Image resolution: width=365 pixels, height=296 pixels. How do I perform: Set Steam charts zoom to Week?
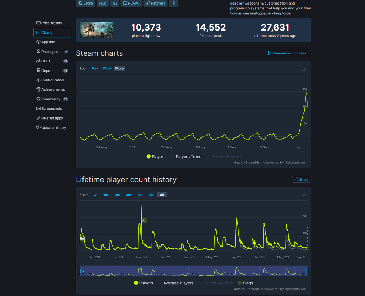coord(107,68)
